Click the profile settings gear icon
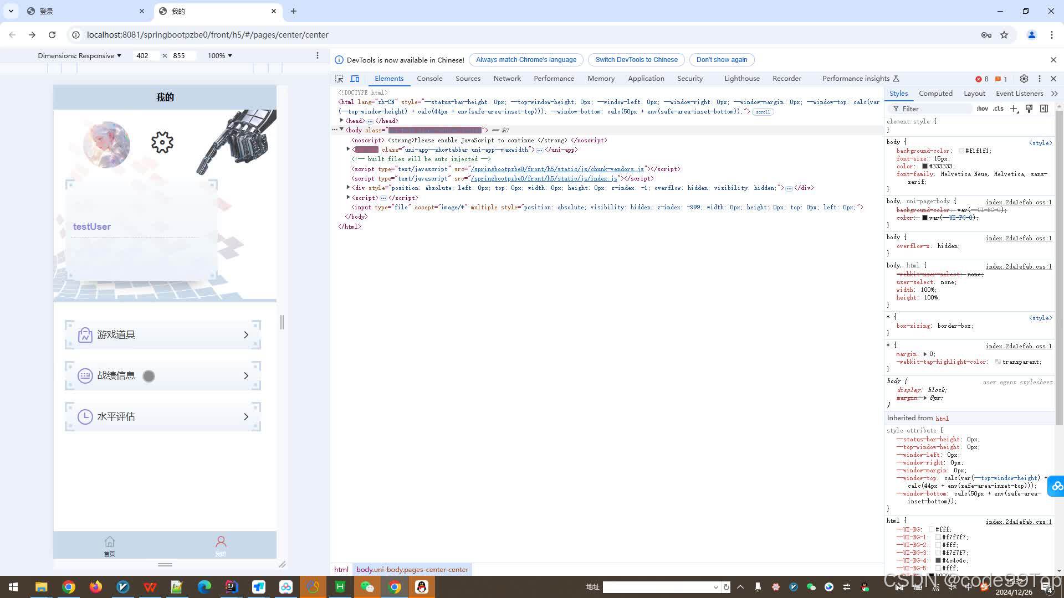 [162, 143]
